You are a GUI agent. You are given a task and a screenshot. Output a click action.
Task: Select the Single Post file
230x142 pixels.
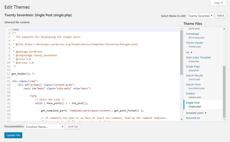(193, 103)
